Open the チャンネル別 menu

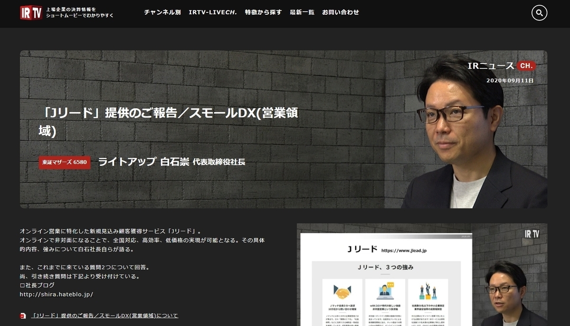[x=162, y=12]
